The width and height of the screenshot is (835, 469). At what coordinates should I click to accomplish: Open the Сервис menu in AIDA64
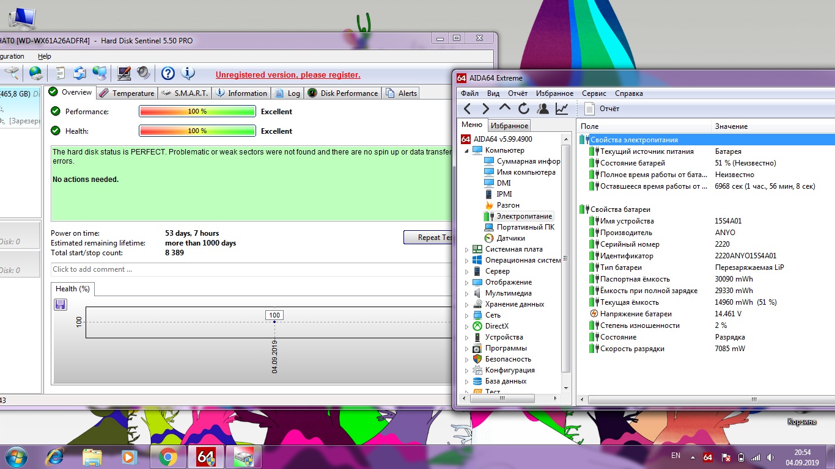pos(594,93)
